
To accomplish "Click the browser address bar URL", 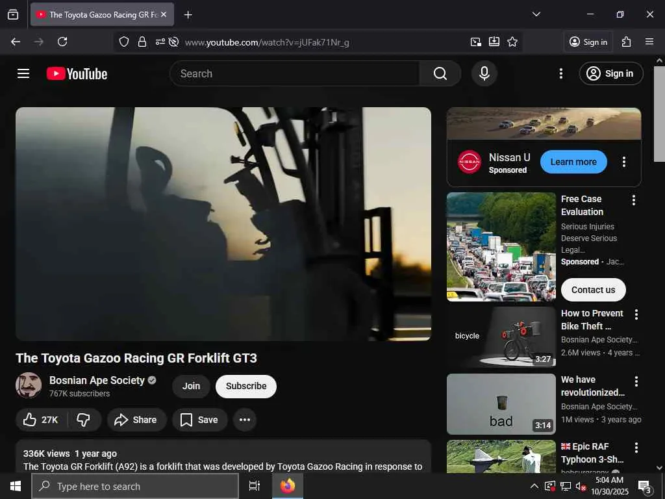I will point(267,42).
